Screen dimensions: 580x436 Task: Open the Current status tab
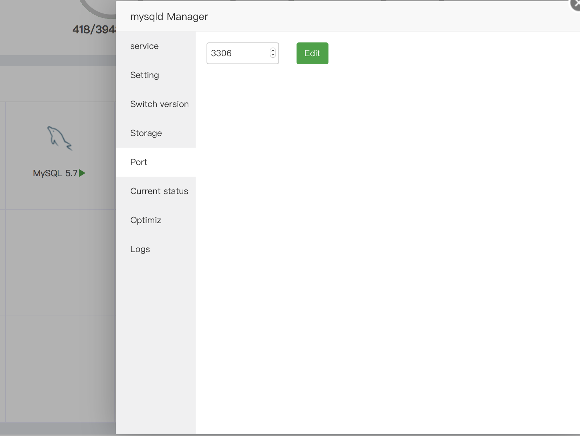[155, 191]
